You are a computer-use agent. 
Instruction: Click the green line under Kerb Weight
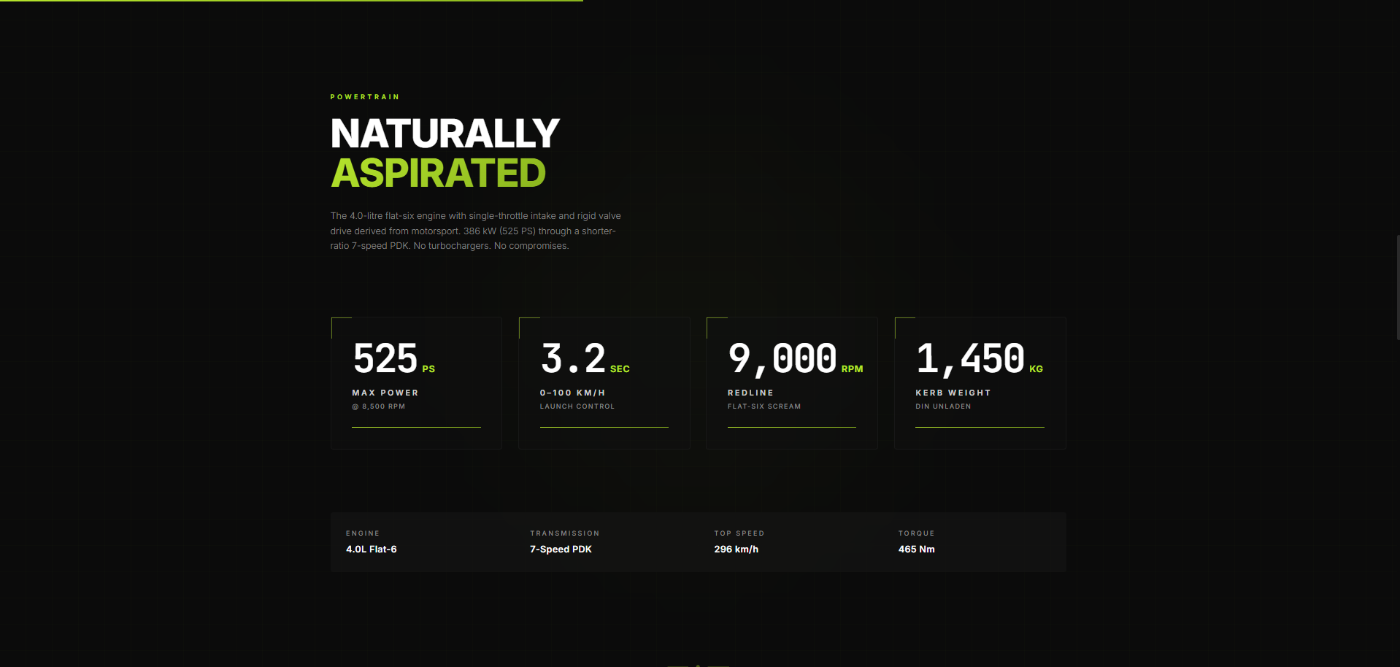[x=980, y=427]
